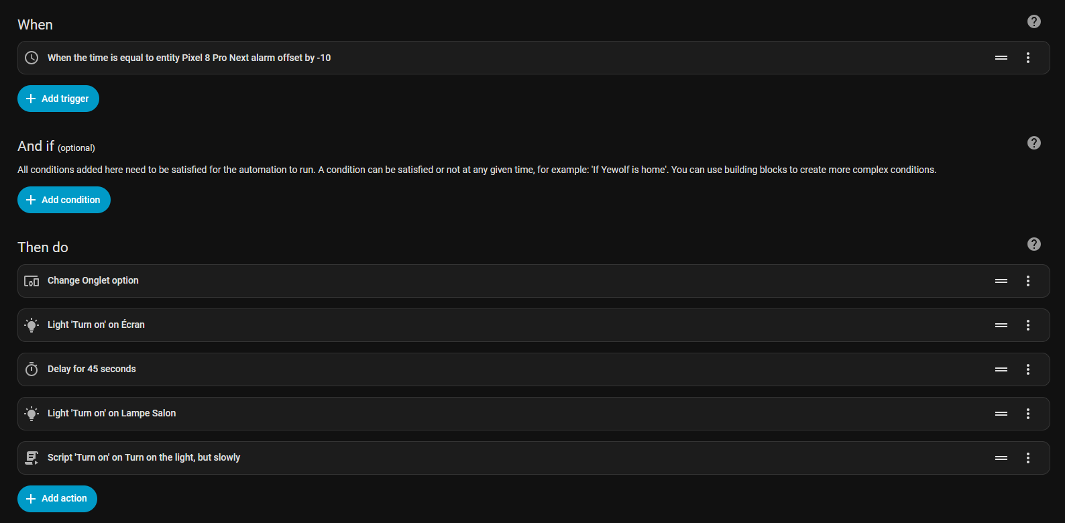Open overflow menu for Change Onglet option
1065x523 pixels.
pyautogui.click(x=1027, y=281)
